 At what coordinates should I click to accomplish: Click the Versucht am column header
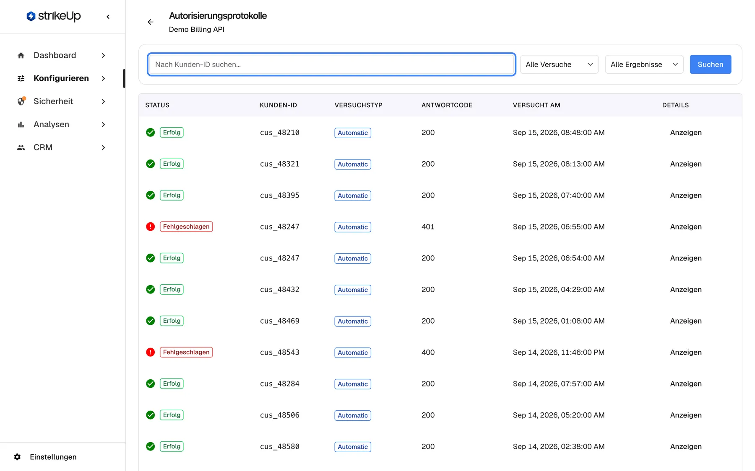[x=536, y=105]
